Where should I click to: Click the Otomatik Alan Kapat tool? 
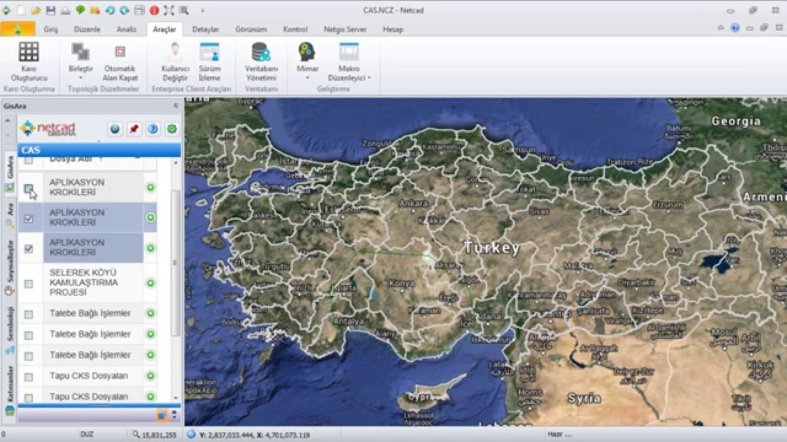click(x=120, y=62)
